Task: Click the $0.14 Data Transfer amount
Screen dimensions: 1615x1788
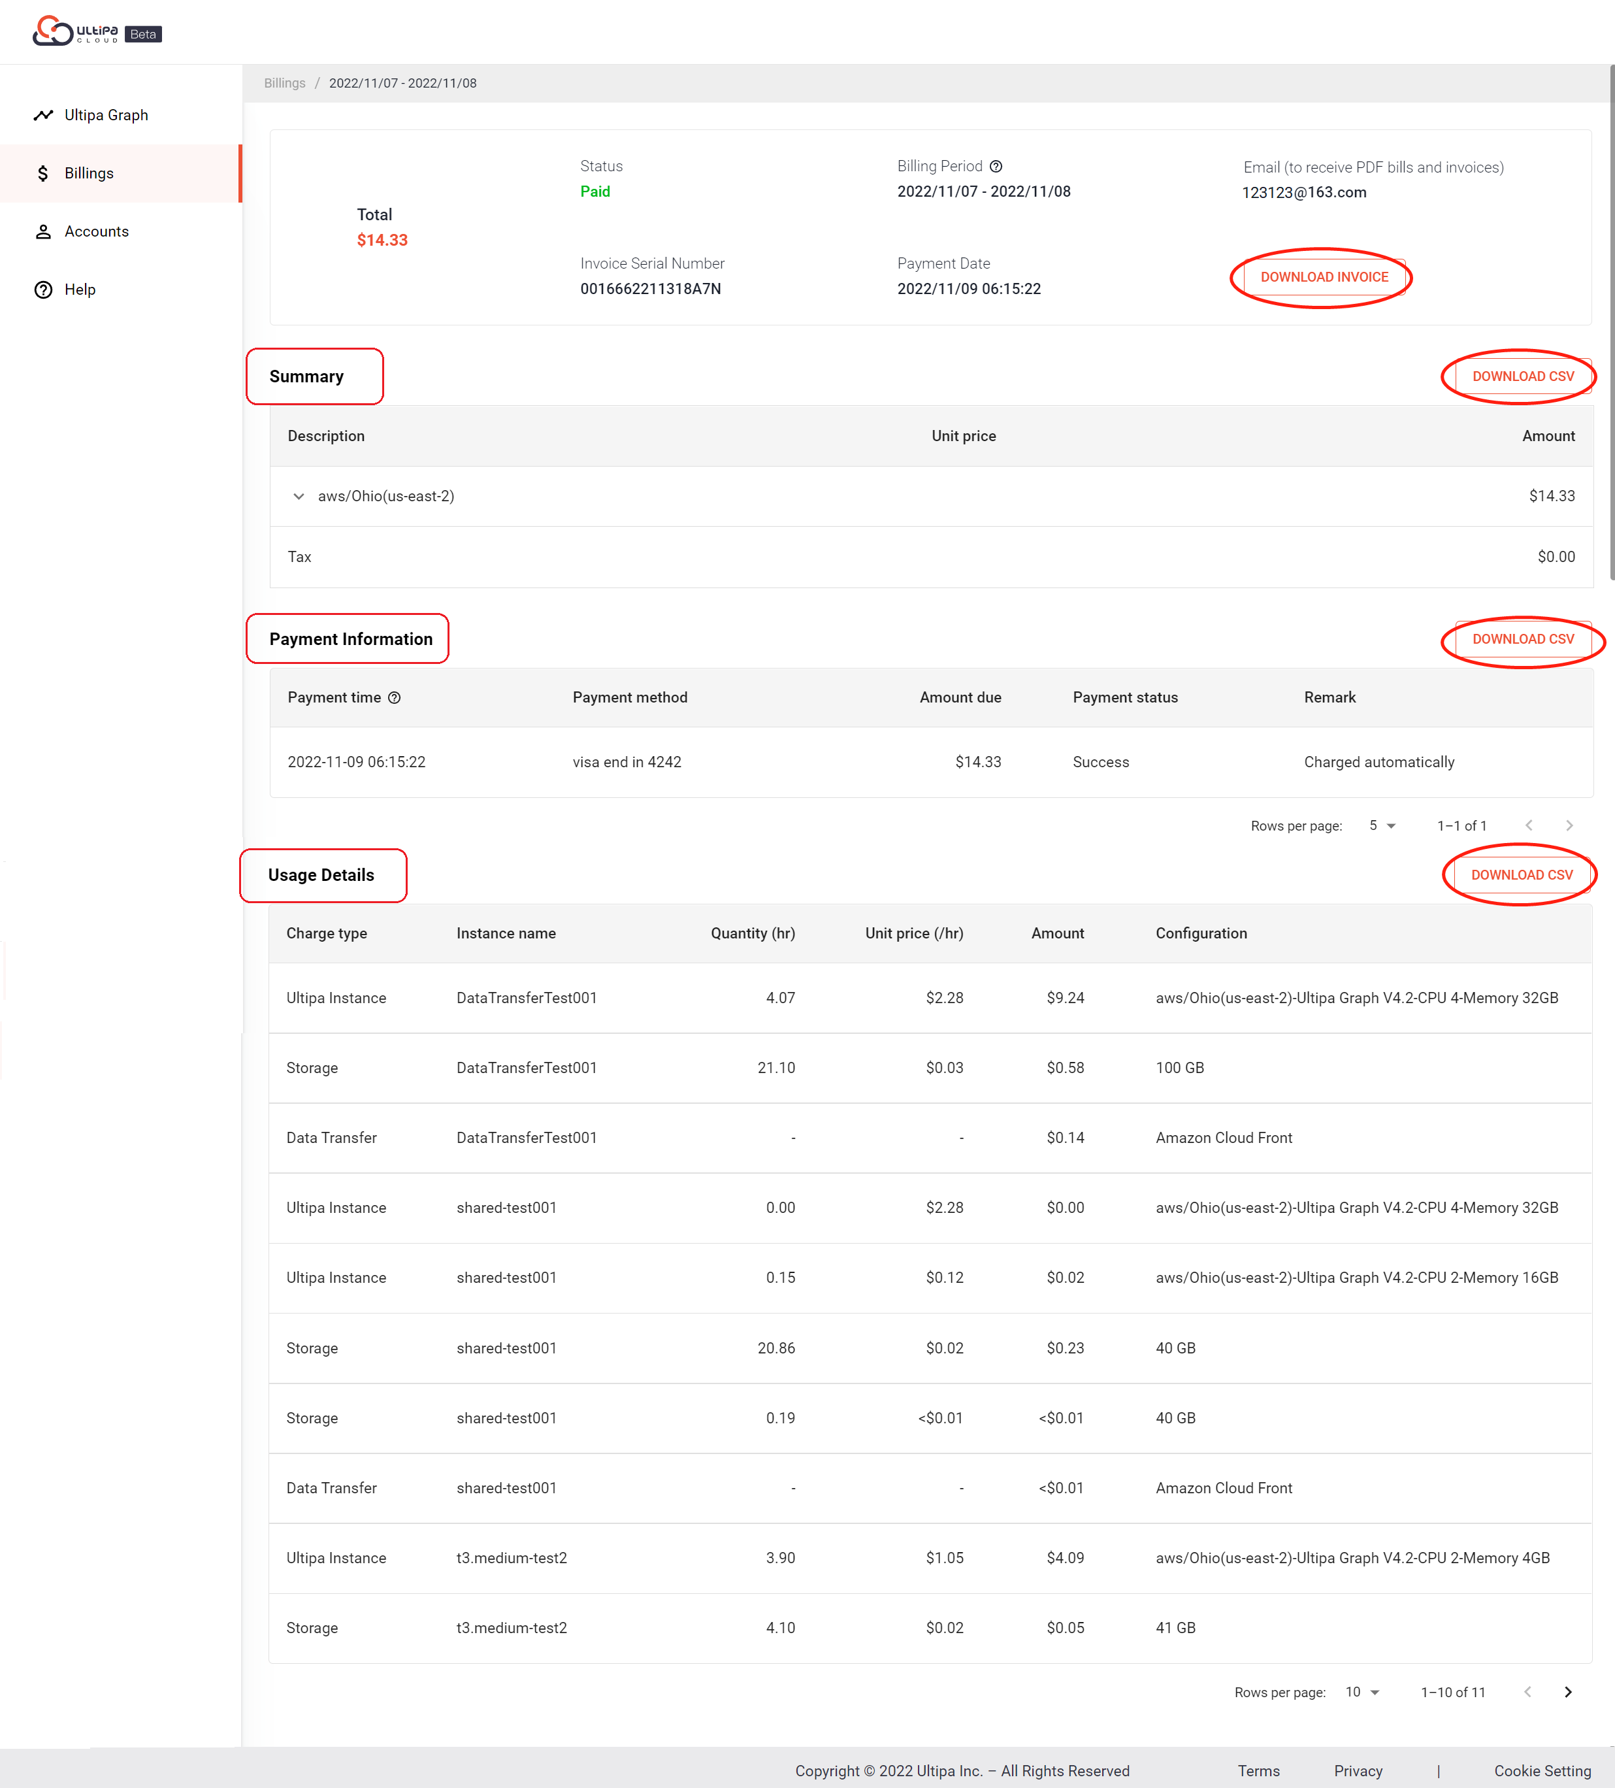Action: pyautogui.click(x=1065, y=1139)
